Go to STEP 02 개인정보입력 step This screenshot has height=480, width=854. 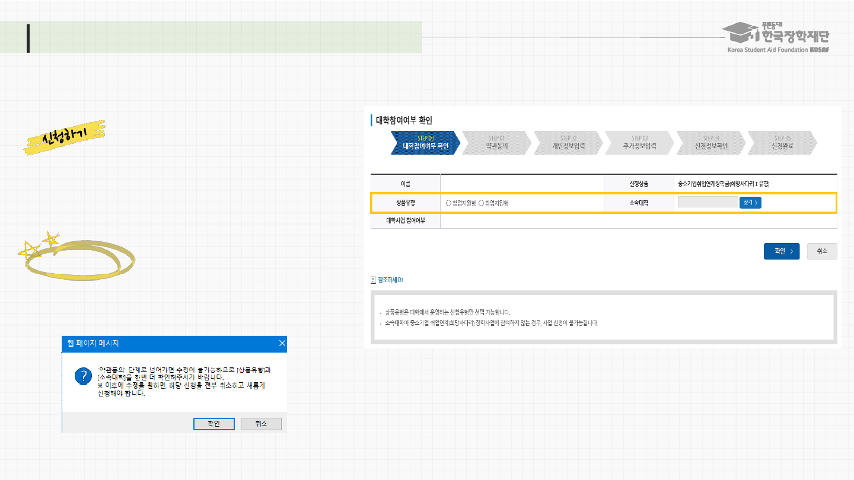pos(568,143)
